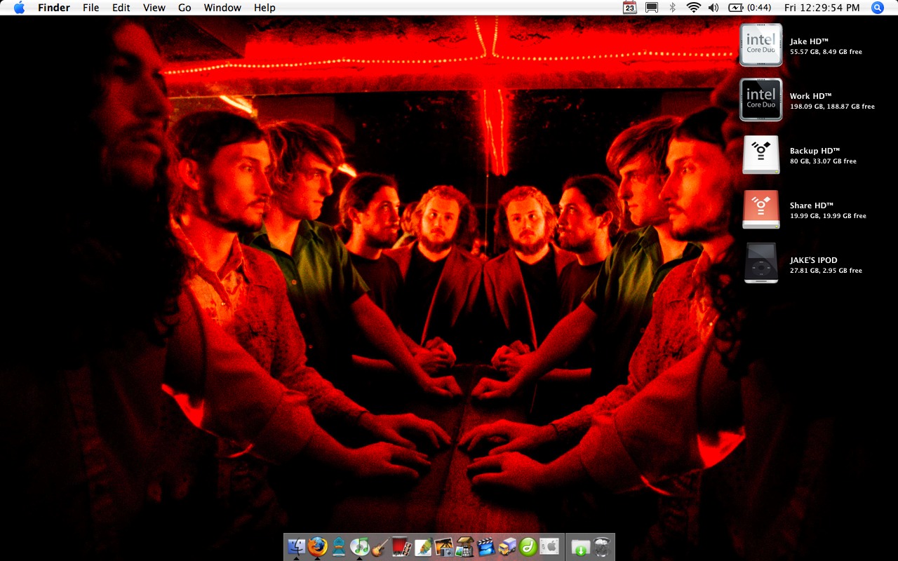Open the AirPort Wi-Fi menu
Image resolution: width=898 pixels, height=561 pixels.
pyautogui.click(x=694, y=8)
